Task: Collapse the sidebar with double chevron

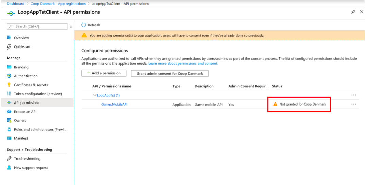Action: [71, 27]
